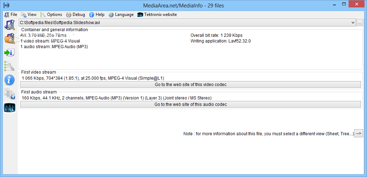This screenshot has height=177, width=367.
Task: Click the MediaInfo app icon in title bar
Action: click(x=6, y=5)
